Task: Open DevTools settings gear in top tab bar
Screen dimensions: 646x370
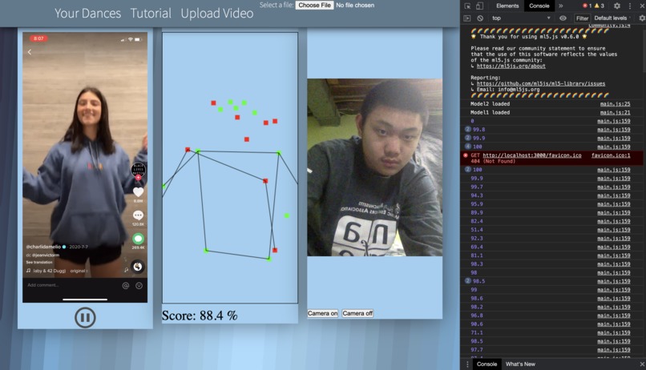Action: point(617,6)
